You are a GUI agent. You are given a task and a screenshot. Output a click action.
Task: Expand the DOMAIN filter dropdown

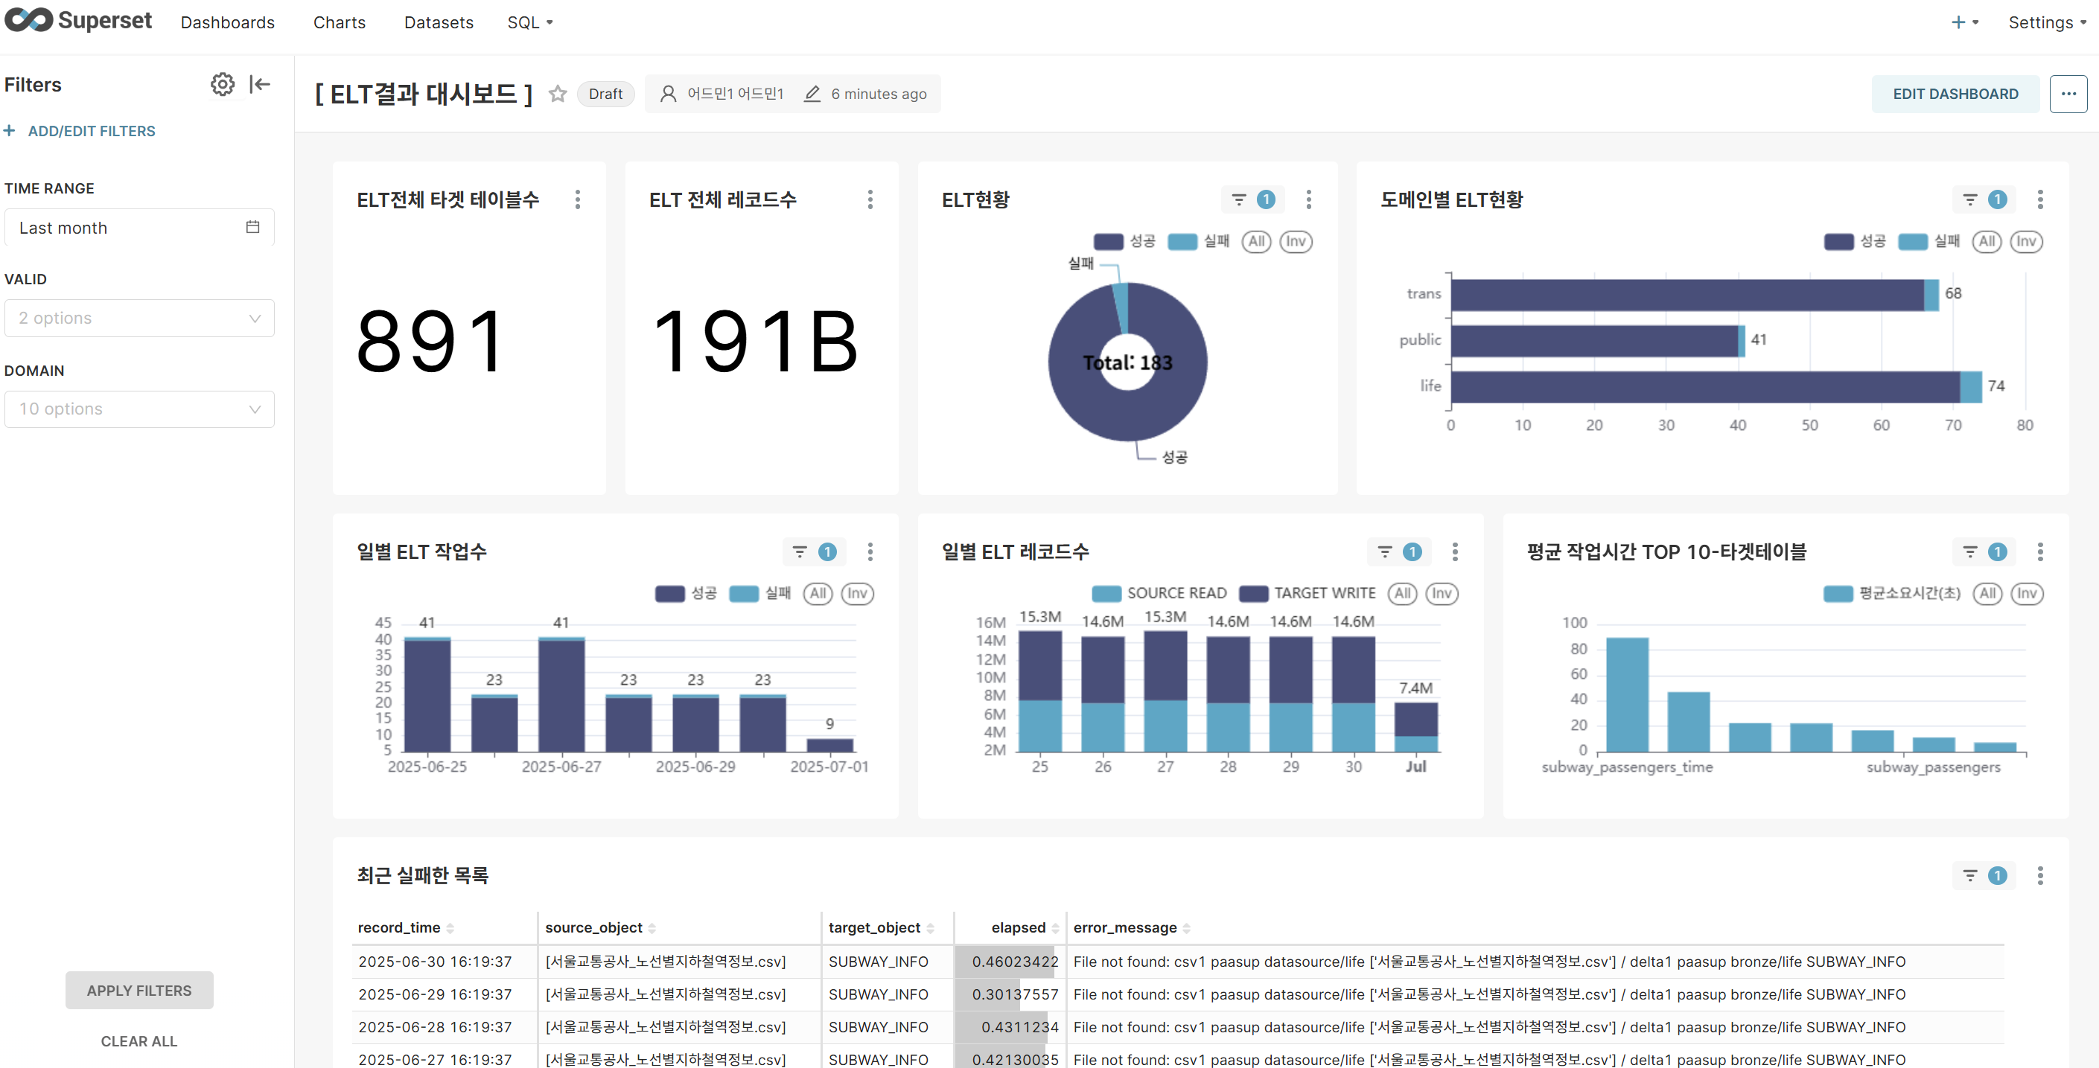(x=139, y=409)
